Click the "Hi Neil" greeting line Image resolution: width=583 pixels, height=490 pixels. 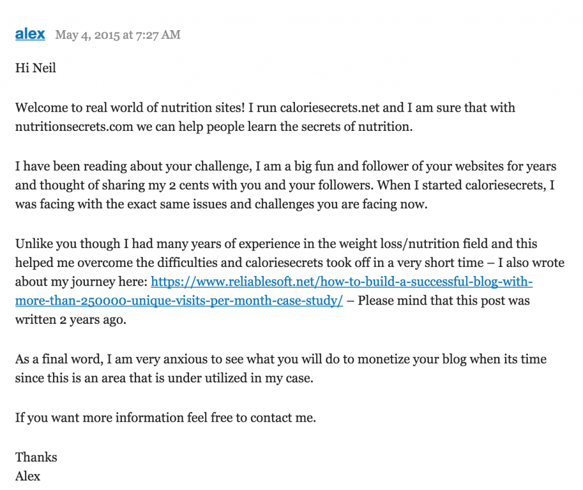(x=36, y=69)
